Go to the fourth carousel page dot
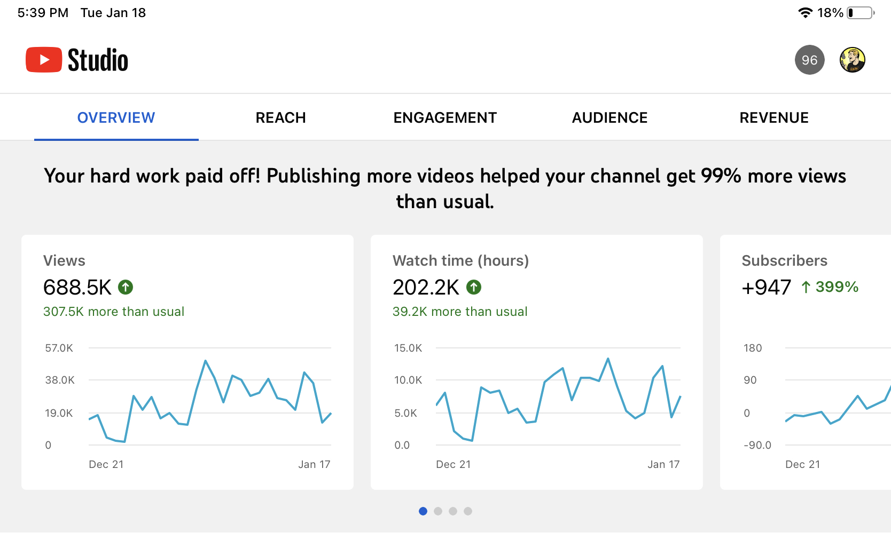Viewport: 891px width, 540px height. tap(468, 511)
